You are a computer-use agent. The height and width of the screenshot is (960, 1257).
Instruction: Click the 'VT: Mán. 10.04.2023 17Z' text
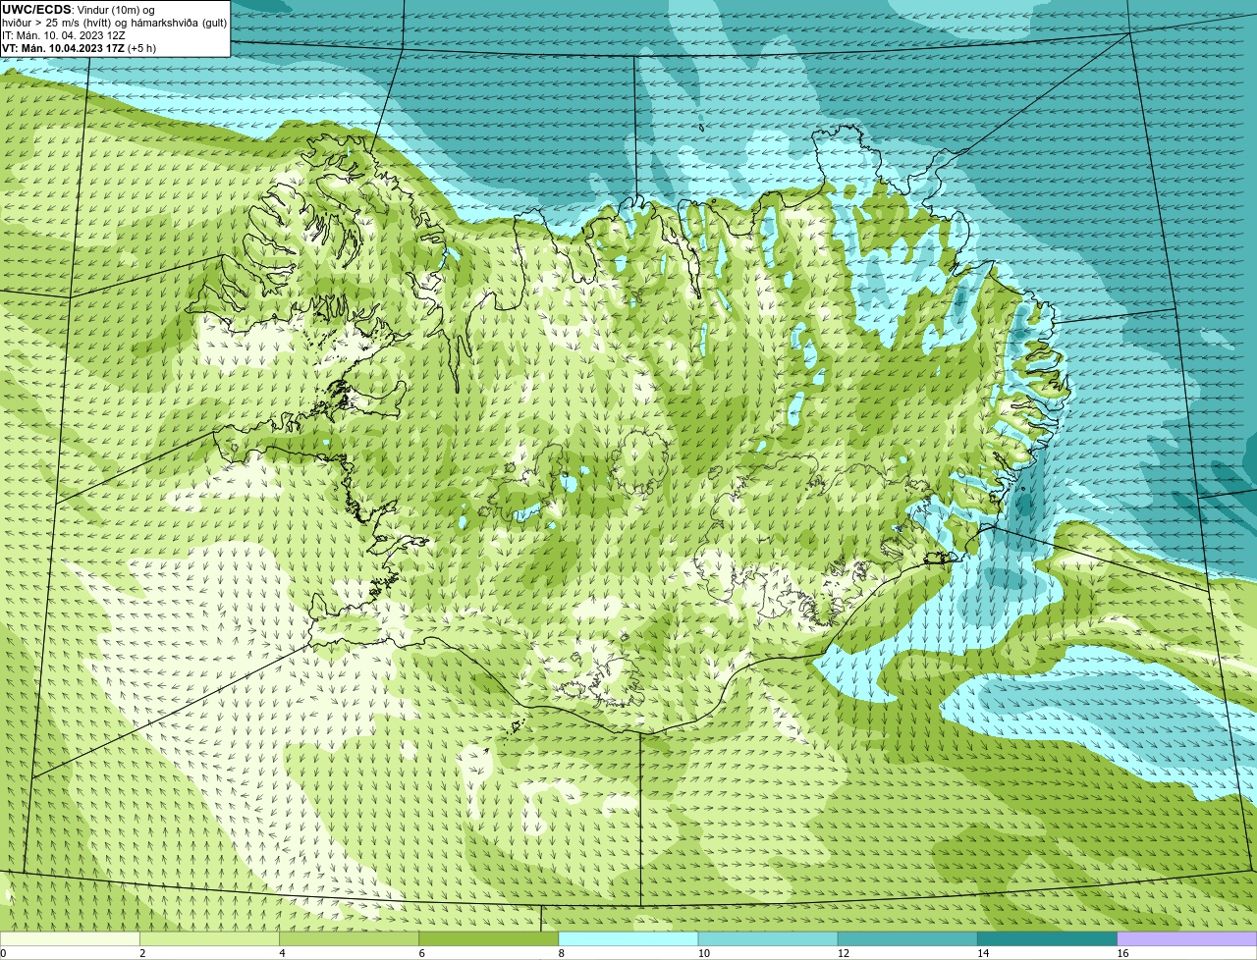point(63,48)
